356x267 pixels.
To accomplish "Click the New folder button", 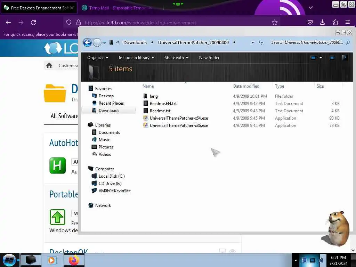I will click(x=209, y=58).
